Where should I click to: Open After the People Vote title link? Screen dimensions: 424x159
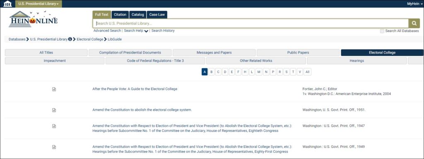(135, 89)
